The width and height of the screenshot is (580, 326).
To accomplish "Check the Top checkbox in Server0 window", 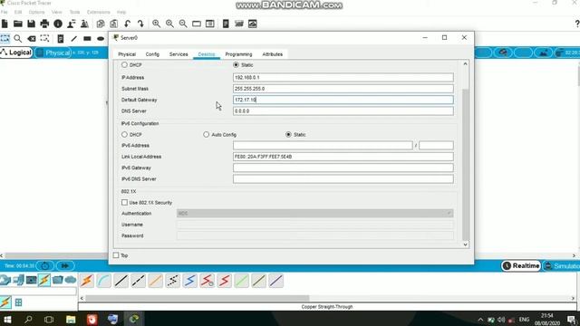I will click(x=116, y=255).
